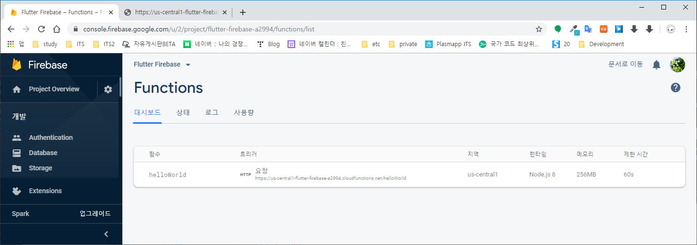Viewport: 697px width, 245px height.
Task: Open the Flutter Firebase project dropdown
Action: (x=162, y=64)
